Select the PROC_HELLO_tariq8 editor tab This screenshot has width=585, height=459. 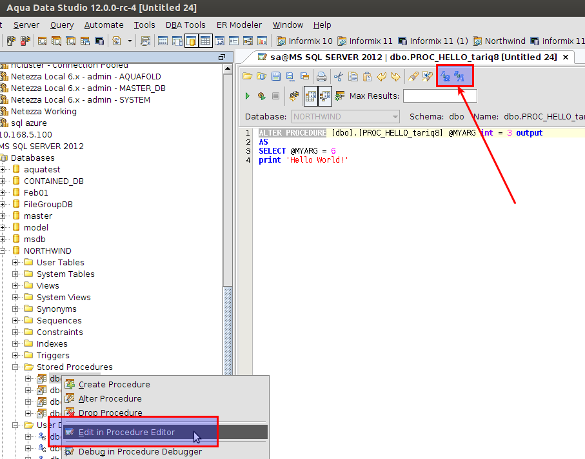(x=408, y=57)
